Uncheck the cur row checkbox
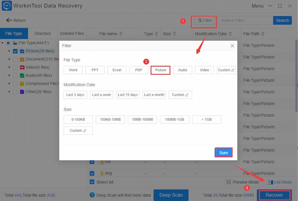Image resolution: width=298 pixels, height=201 pixels. (92, 162)
